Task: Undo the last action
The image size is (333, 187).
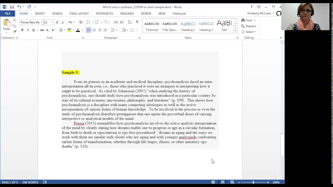Action: (x=19, y=7)
